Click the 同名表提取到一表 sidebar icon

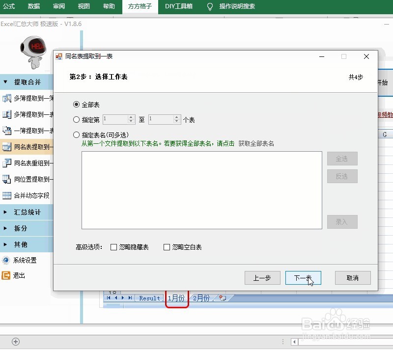pyautogui.click(x=7, y=147)
